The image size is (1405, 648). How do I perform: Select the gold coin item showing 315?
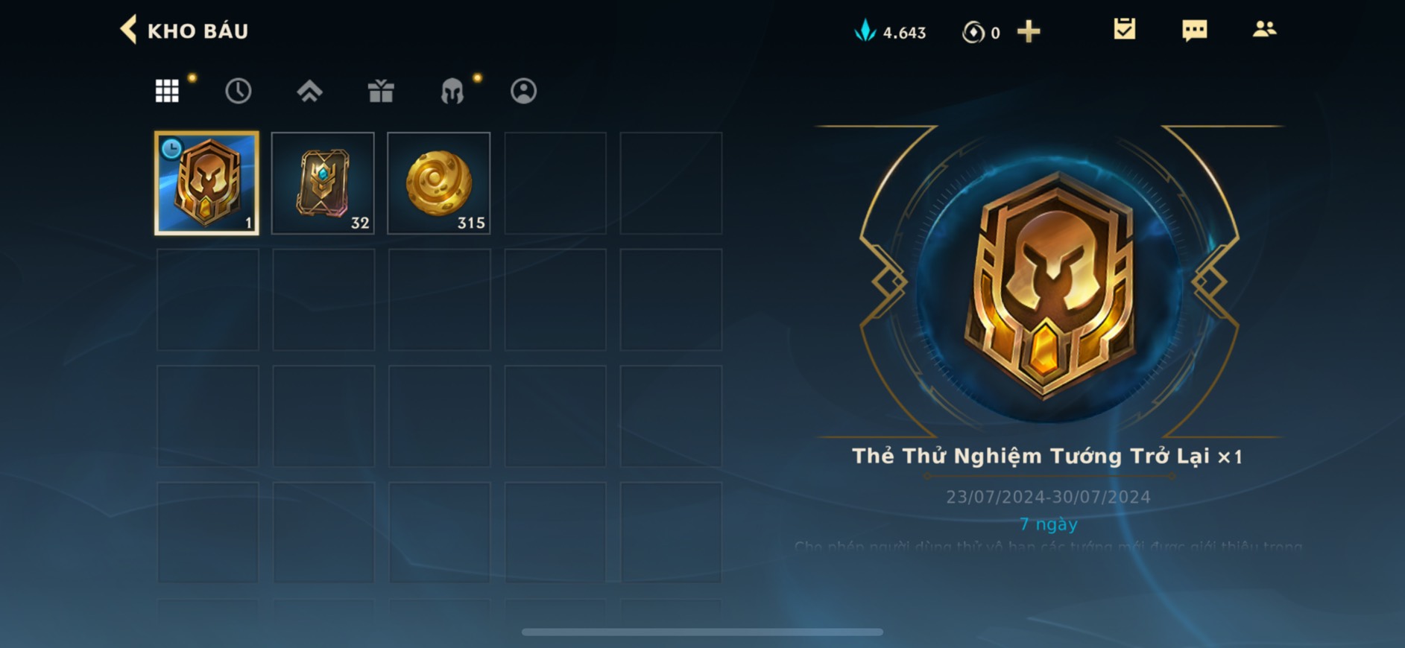pos(439,183)
